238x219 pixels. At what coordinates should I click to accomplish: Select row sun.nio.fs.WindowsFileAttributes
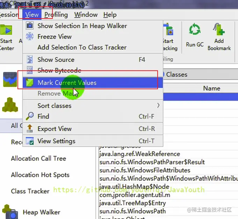point(168,170)
